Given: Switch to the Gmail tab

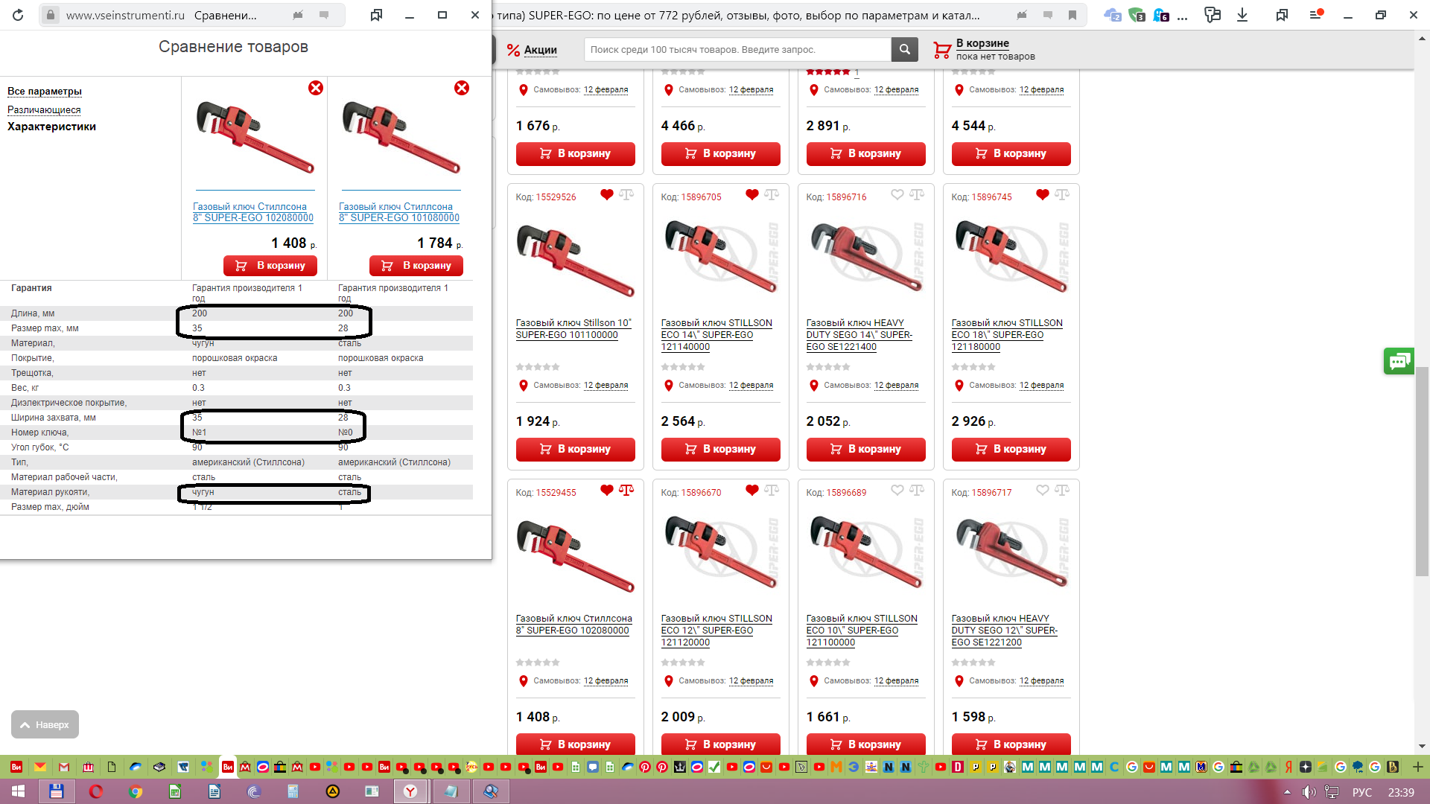Looking at the screenshot, I should tap(64, 767).
